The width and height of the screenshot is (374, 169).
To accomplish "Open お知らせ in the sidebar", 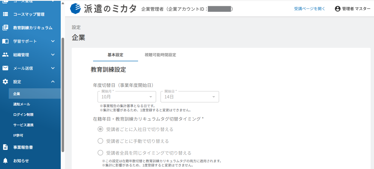I will pos(30,161).
